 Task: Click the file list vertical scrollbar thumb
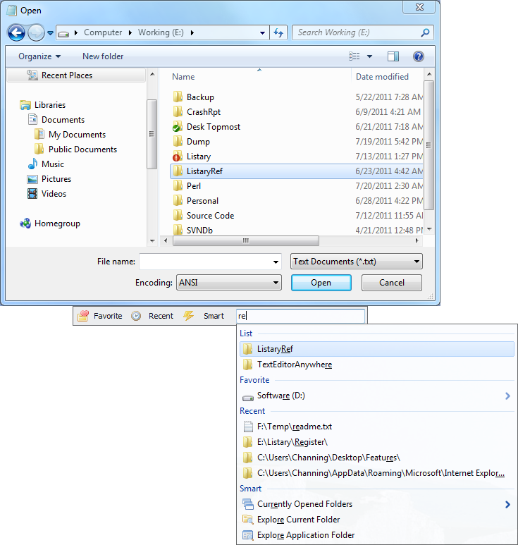coord(428,145)
